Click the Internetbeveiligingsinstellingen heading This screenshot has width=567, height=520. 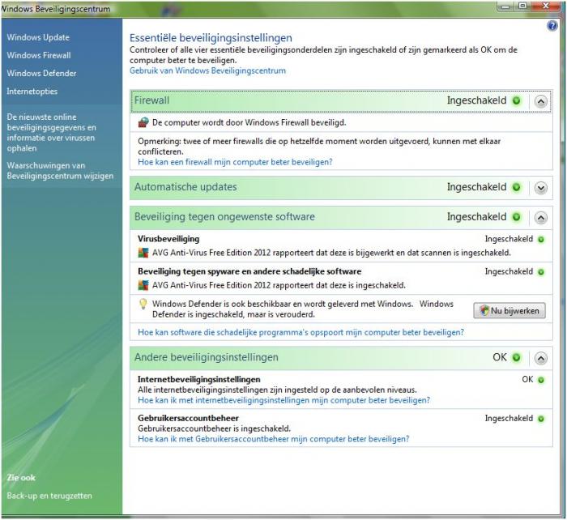[199, 379]
